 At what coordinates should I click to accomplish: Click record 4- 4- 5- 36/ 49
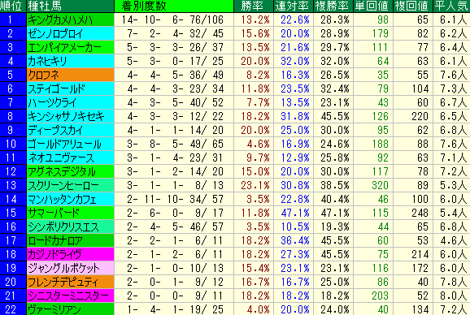174,75
